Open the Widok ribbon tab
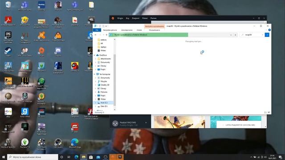 [x=139, y=30]
